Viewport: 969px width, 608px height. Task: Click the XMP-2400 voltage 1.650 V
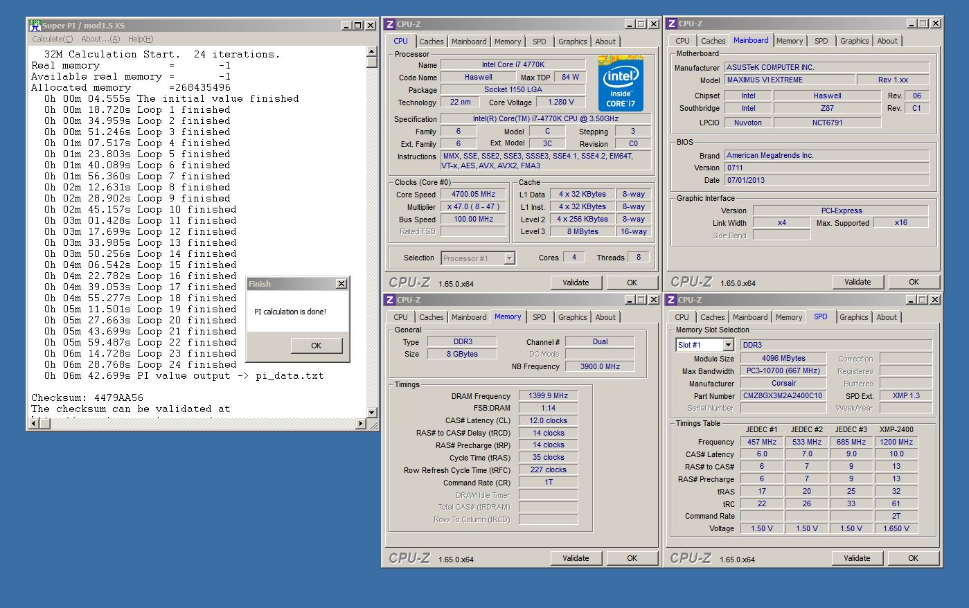(x=896, y=528)
